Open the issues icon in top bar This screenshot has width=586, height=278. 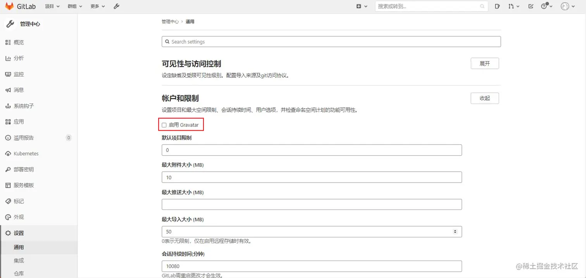click(x=498, y=6)
